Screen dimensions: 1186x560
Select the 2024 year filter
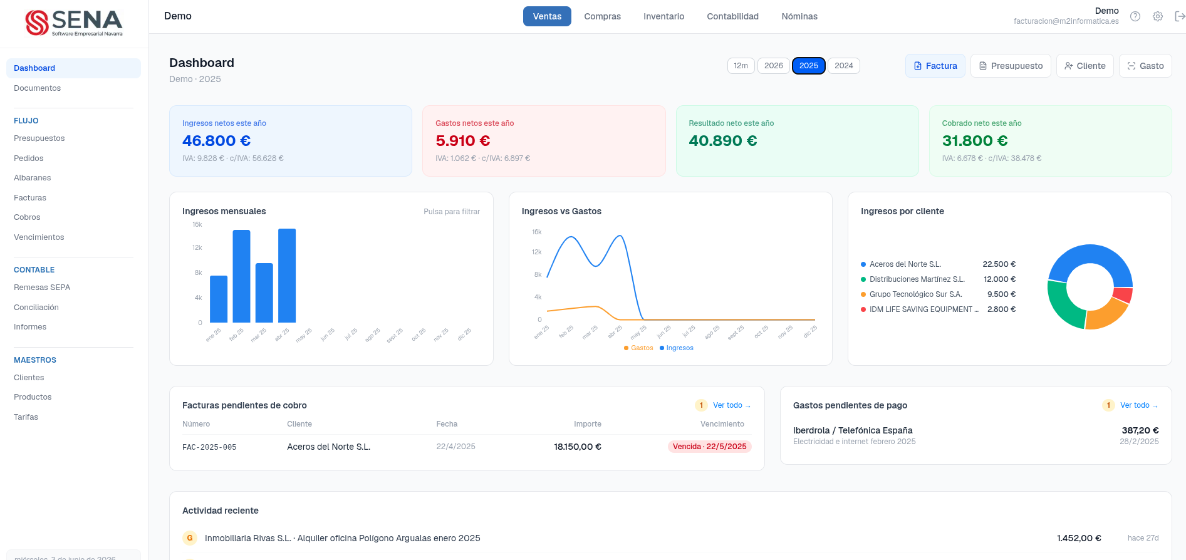(x=843, y=66)
